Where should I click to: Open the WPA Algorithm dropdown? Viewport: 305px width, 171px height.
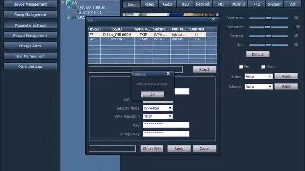[x=158, y=116]
